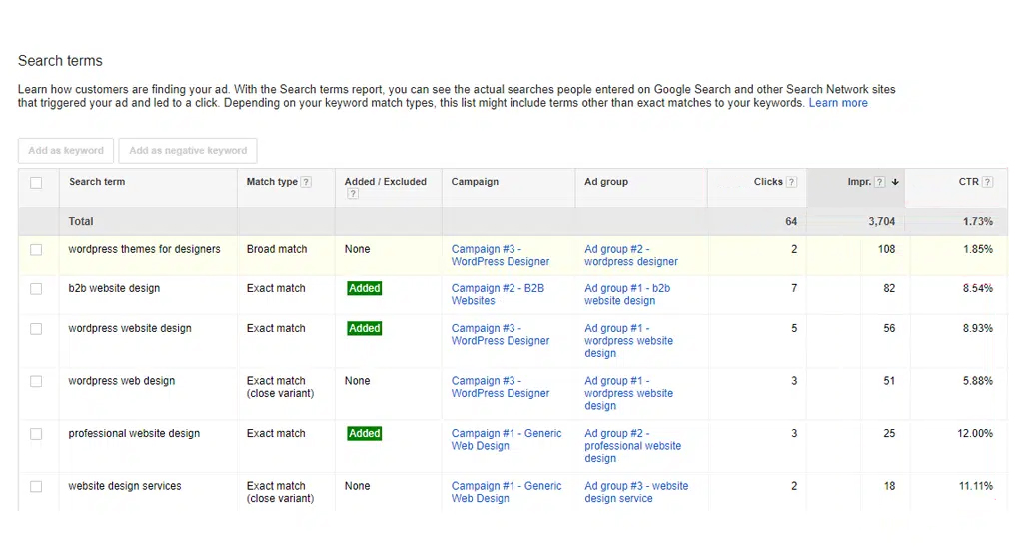Open Campaign #1 link in 'website design services' row
The image size is (1027, 555).
[507, 491]
